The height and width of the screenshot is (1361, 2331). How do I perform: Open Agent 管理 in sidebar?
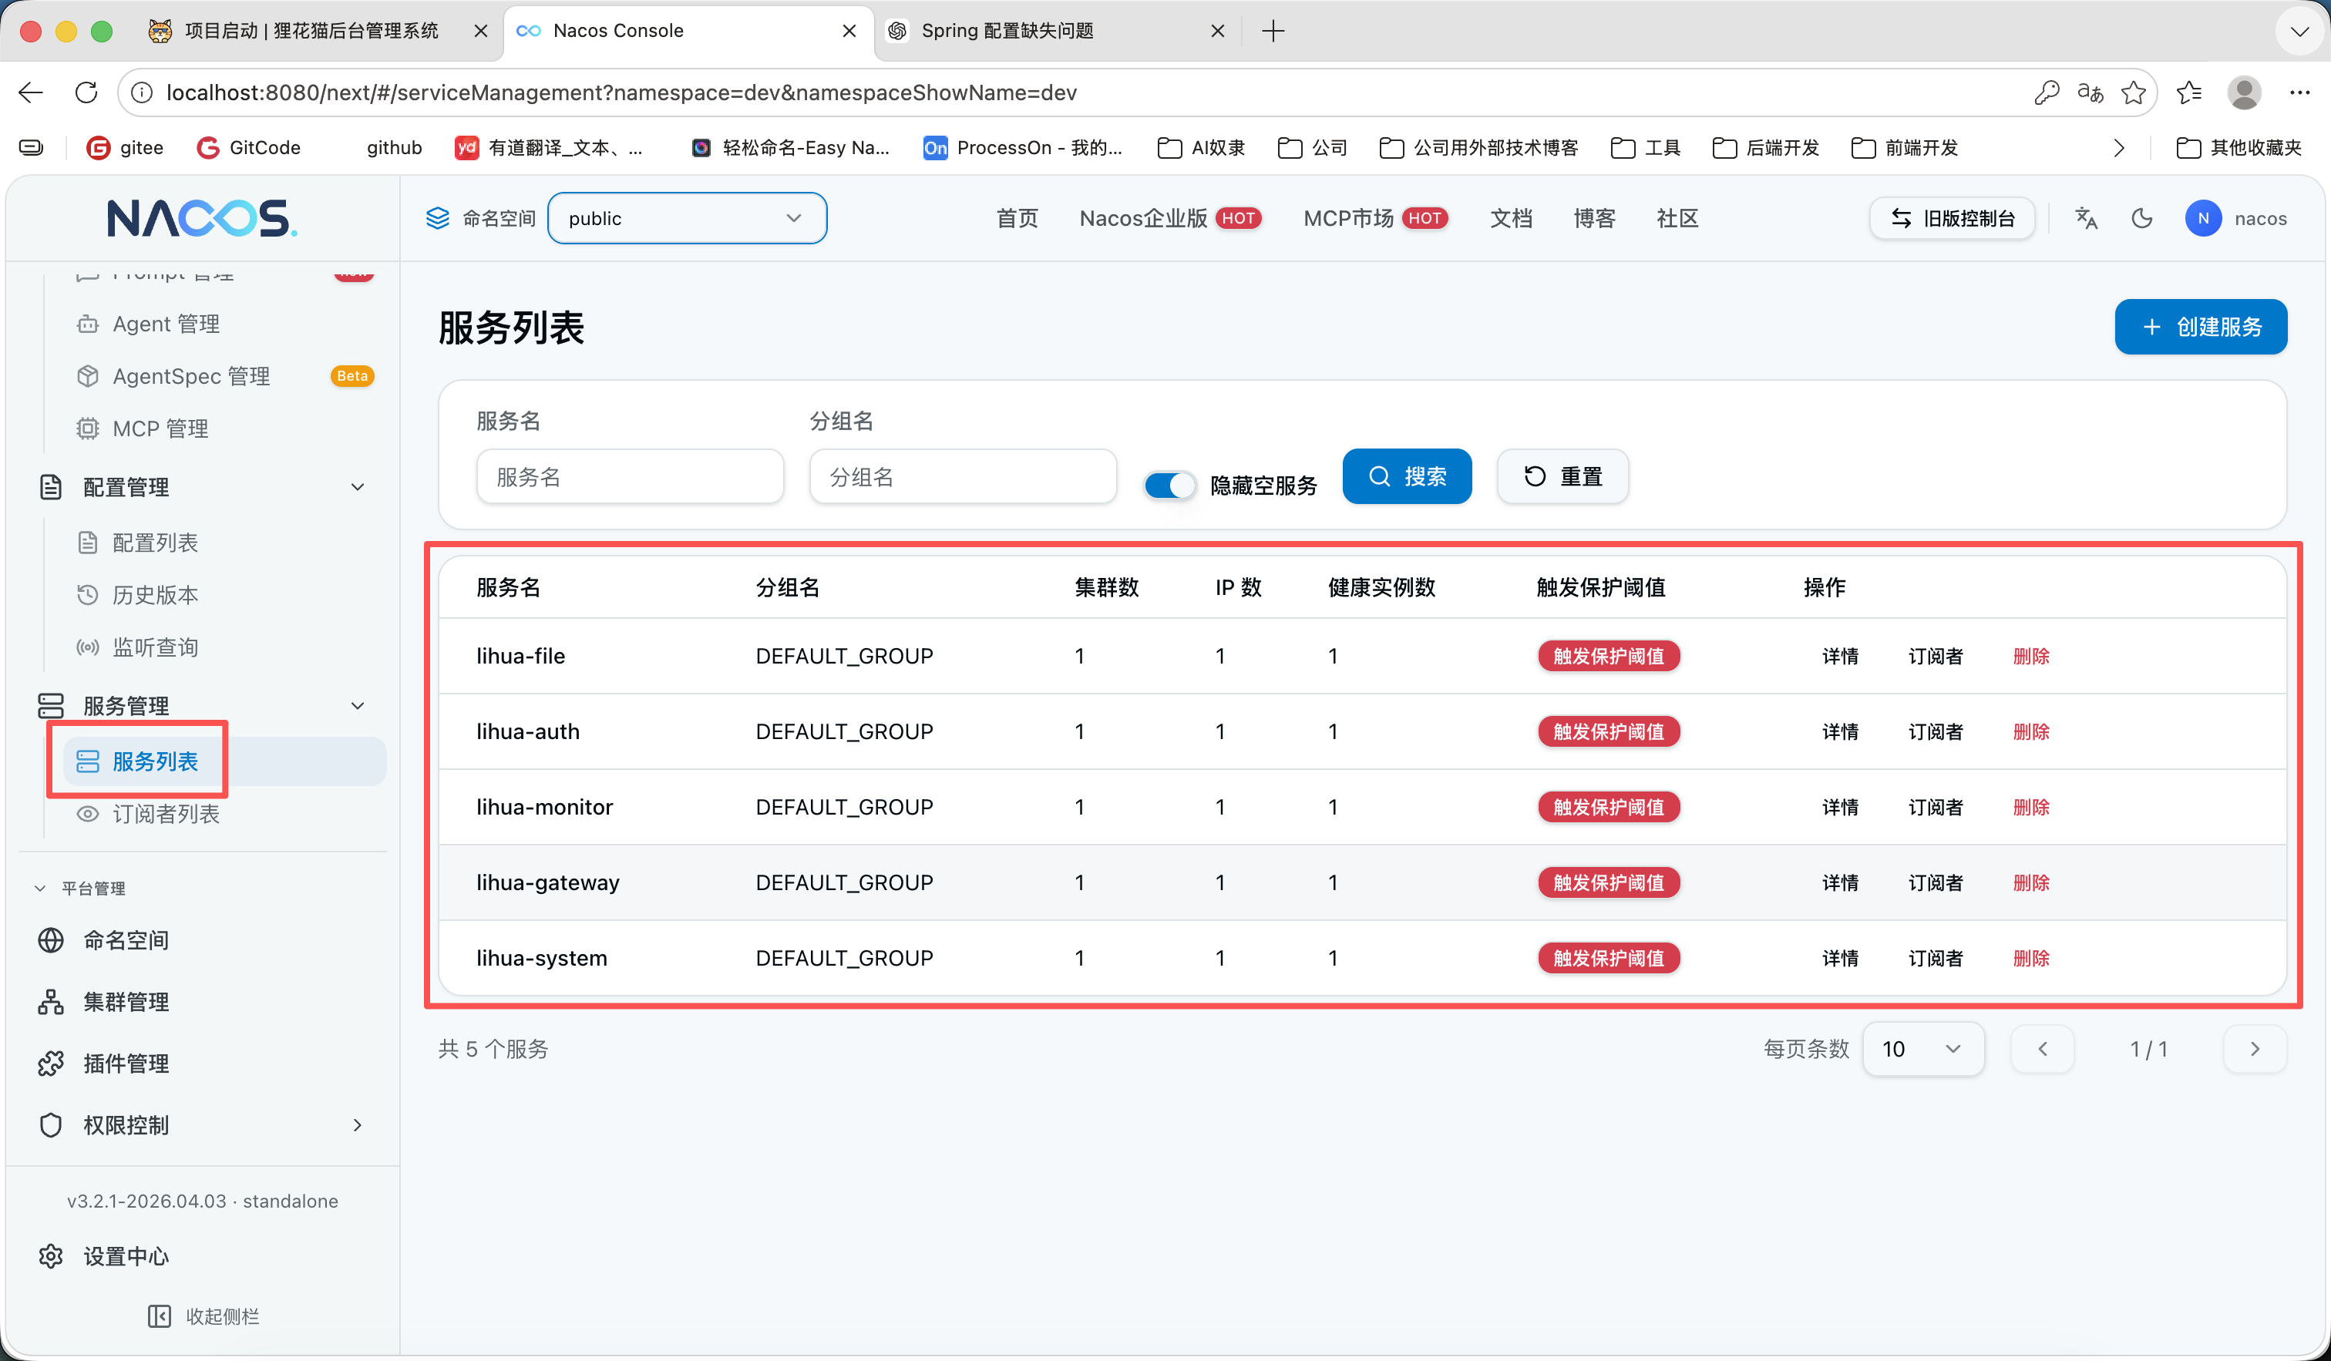(x=148, y=324)
